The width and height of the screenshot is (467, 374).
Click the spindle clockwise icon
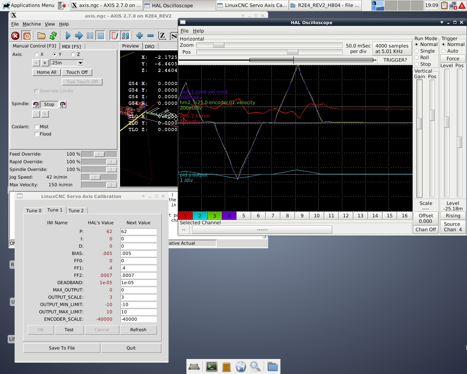click(63, 104)
